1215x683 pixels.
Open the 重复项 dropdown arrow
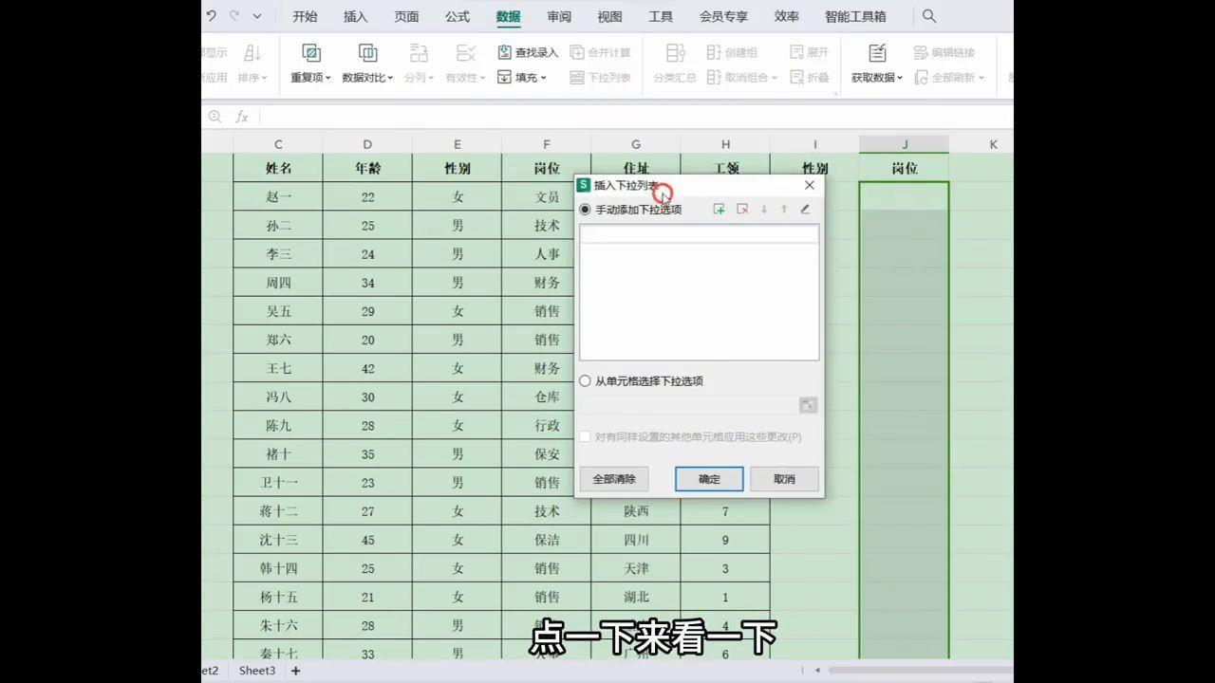pos(328,78)
